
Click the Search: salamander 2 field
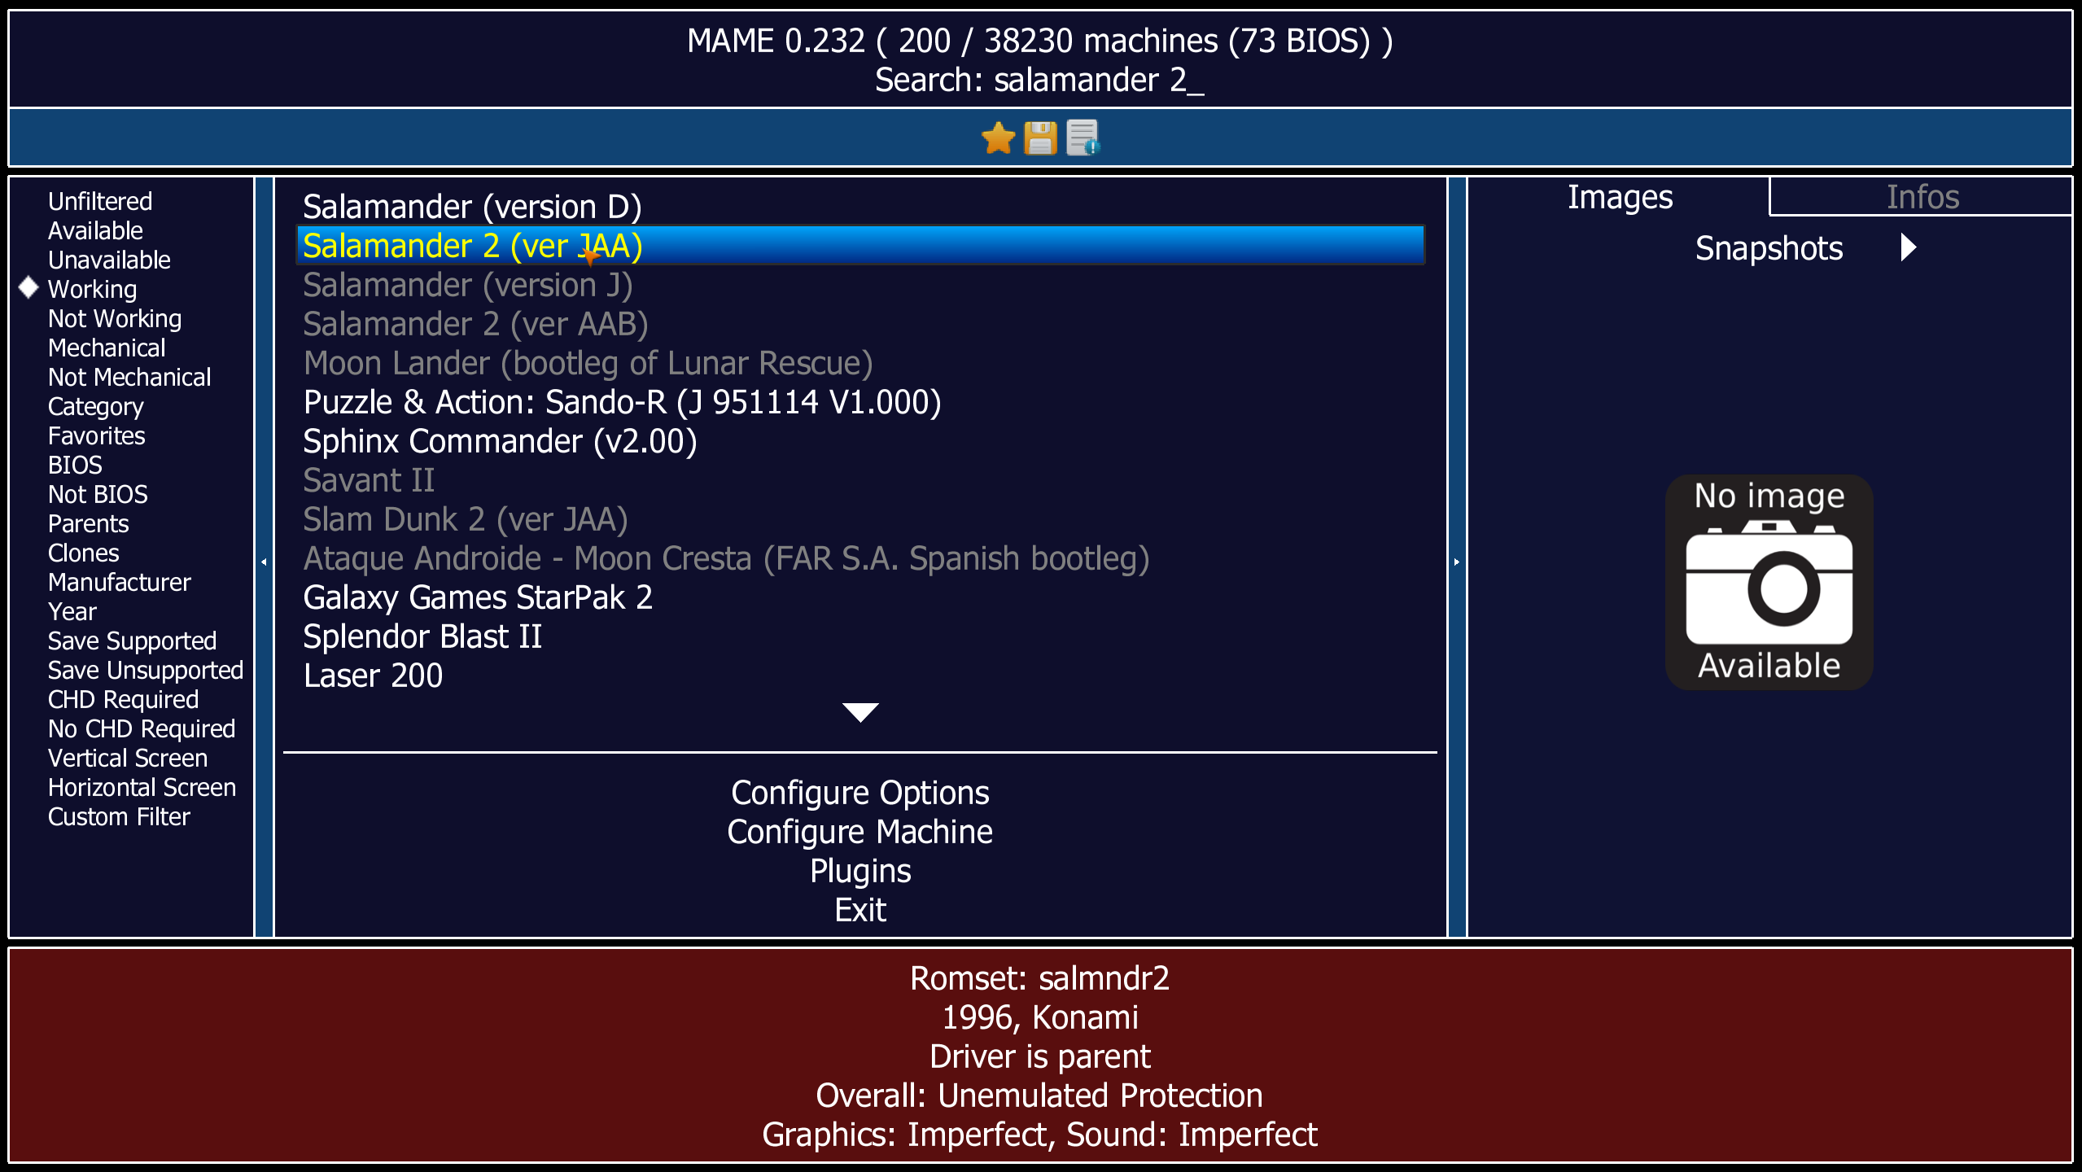(1039, 80)
